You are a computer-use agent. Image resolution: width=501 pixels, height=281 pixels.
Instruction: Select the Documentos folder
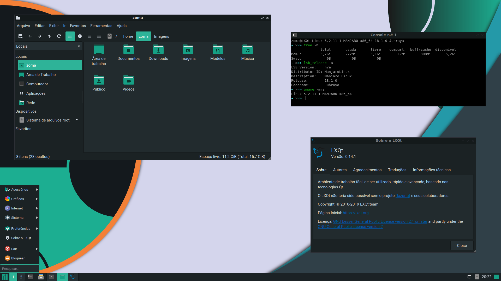(129, 53)
